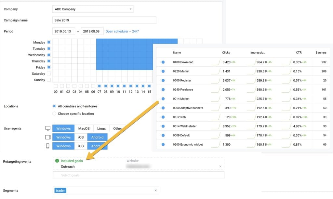Select Choose specific location radio
The height and width of the screenshot is (199, 333).
point(54,113)
